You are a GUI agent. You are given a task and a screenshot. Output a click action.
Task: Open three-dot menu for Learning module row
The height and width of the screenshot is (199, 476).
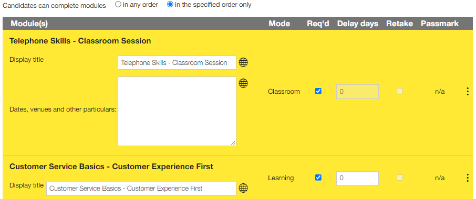pyautogui.click(x=468, y=178)
